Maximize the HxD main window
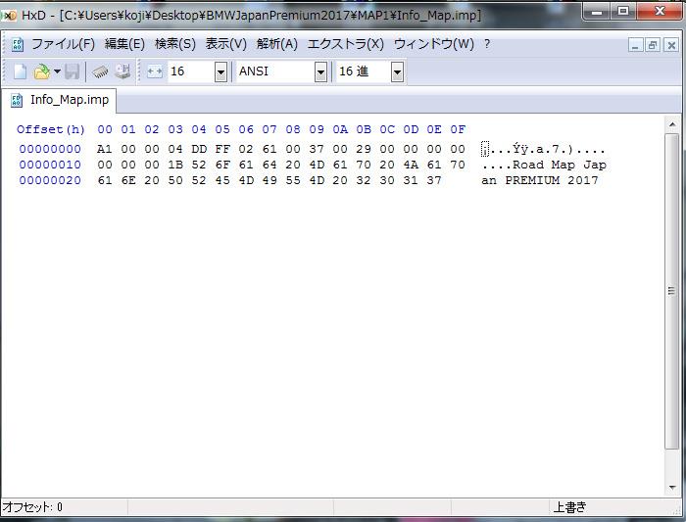The image size is (686, 522). [x=623, y=12]
